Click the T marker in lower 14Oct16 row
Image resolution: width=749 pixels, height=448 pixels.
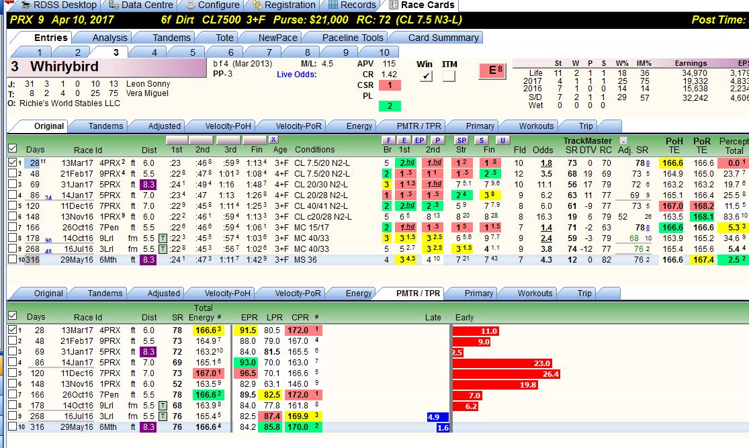click(163, 406)
